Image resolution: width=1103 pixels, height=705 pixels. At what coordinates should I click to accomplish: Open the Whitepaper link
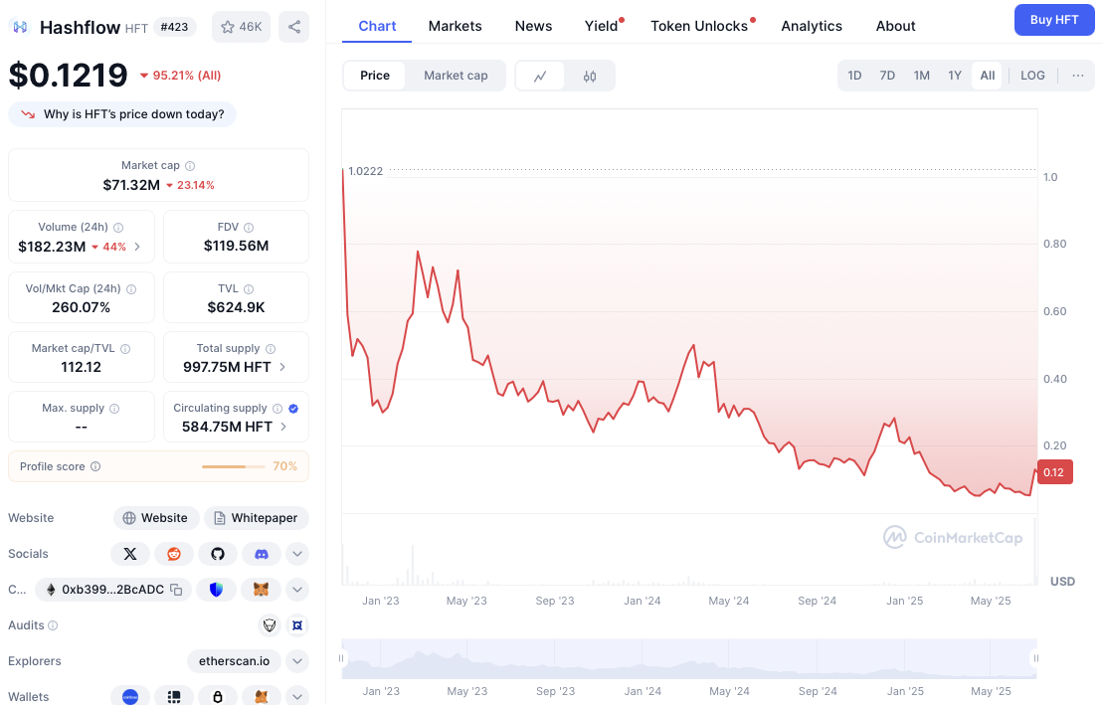(x=256, y=518)
